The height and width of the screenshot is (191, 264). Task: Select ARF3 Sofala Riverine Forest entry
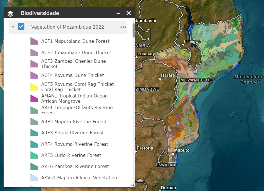click(72, 133)
